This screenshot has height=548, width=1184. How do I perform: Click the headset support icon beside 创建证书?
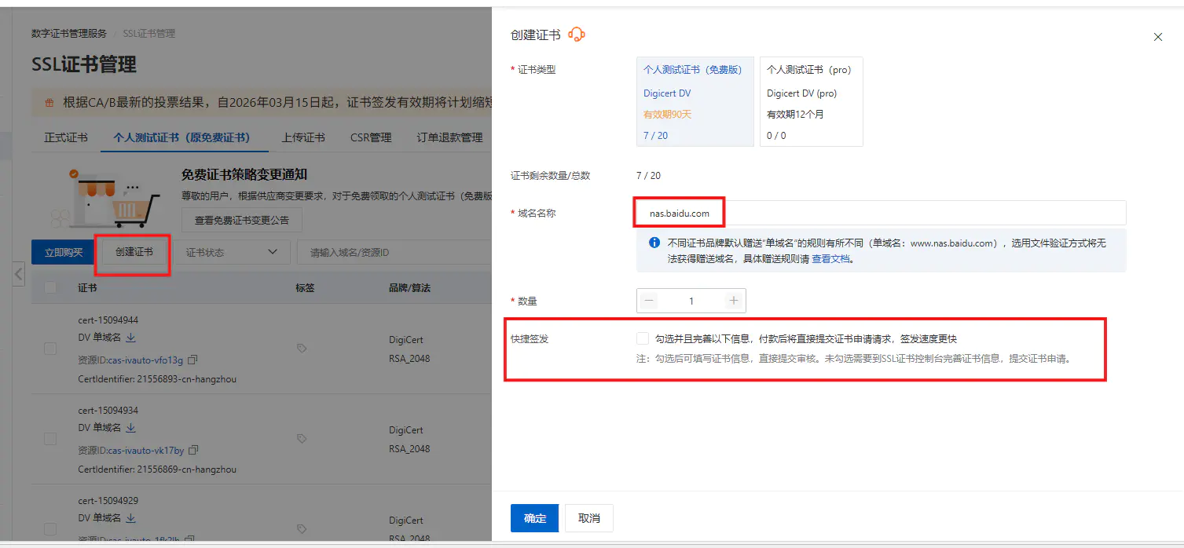click(x=577, y=35)
